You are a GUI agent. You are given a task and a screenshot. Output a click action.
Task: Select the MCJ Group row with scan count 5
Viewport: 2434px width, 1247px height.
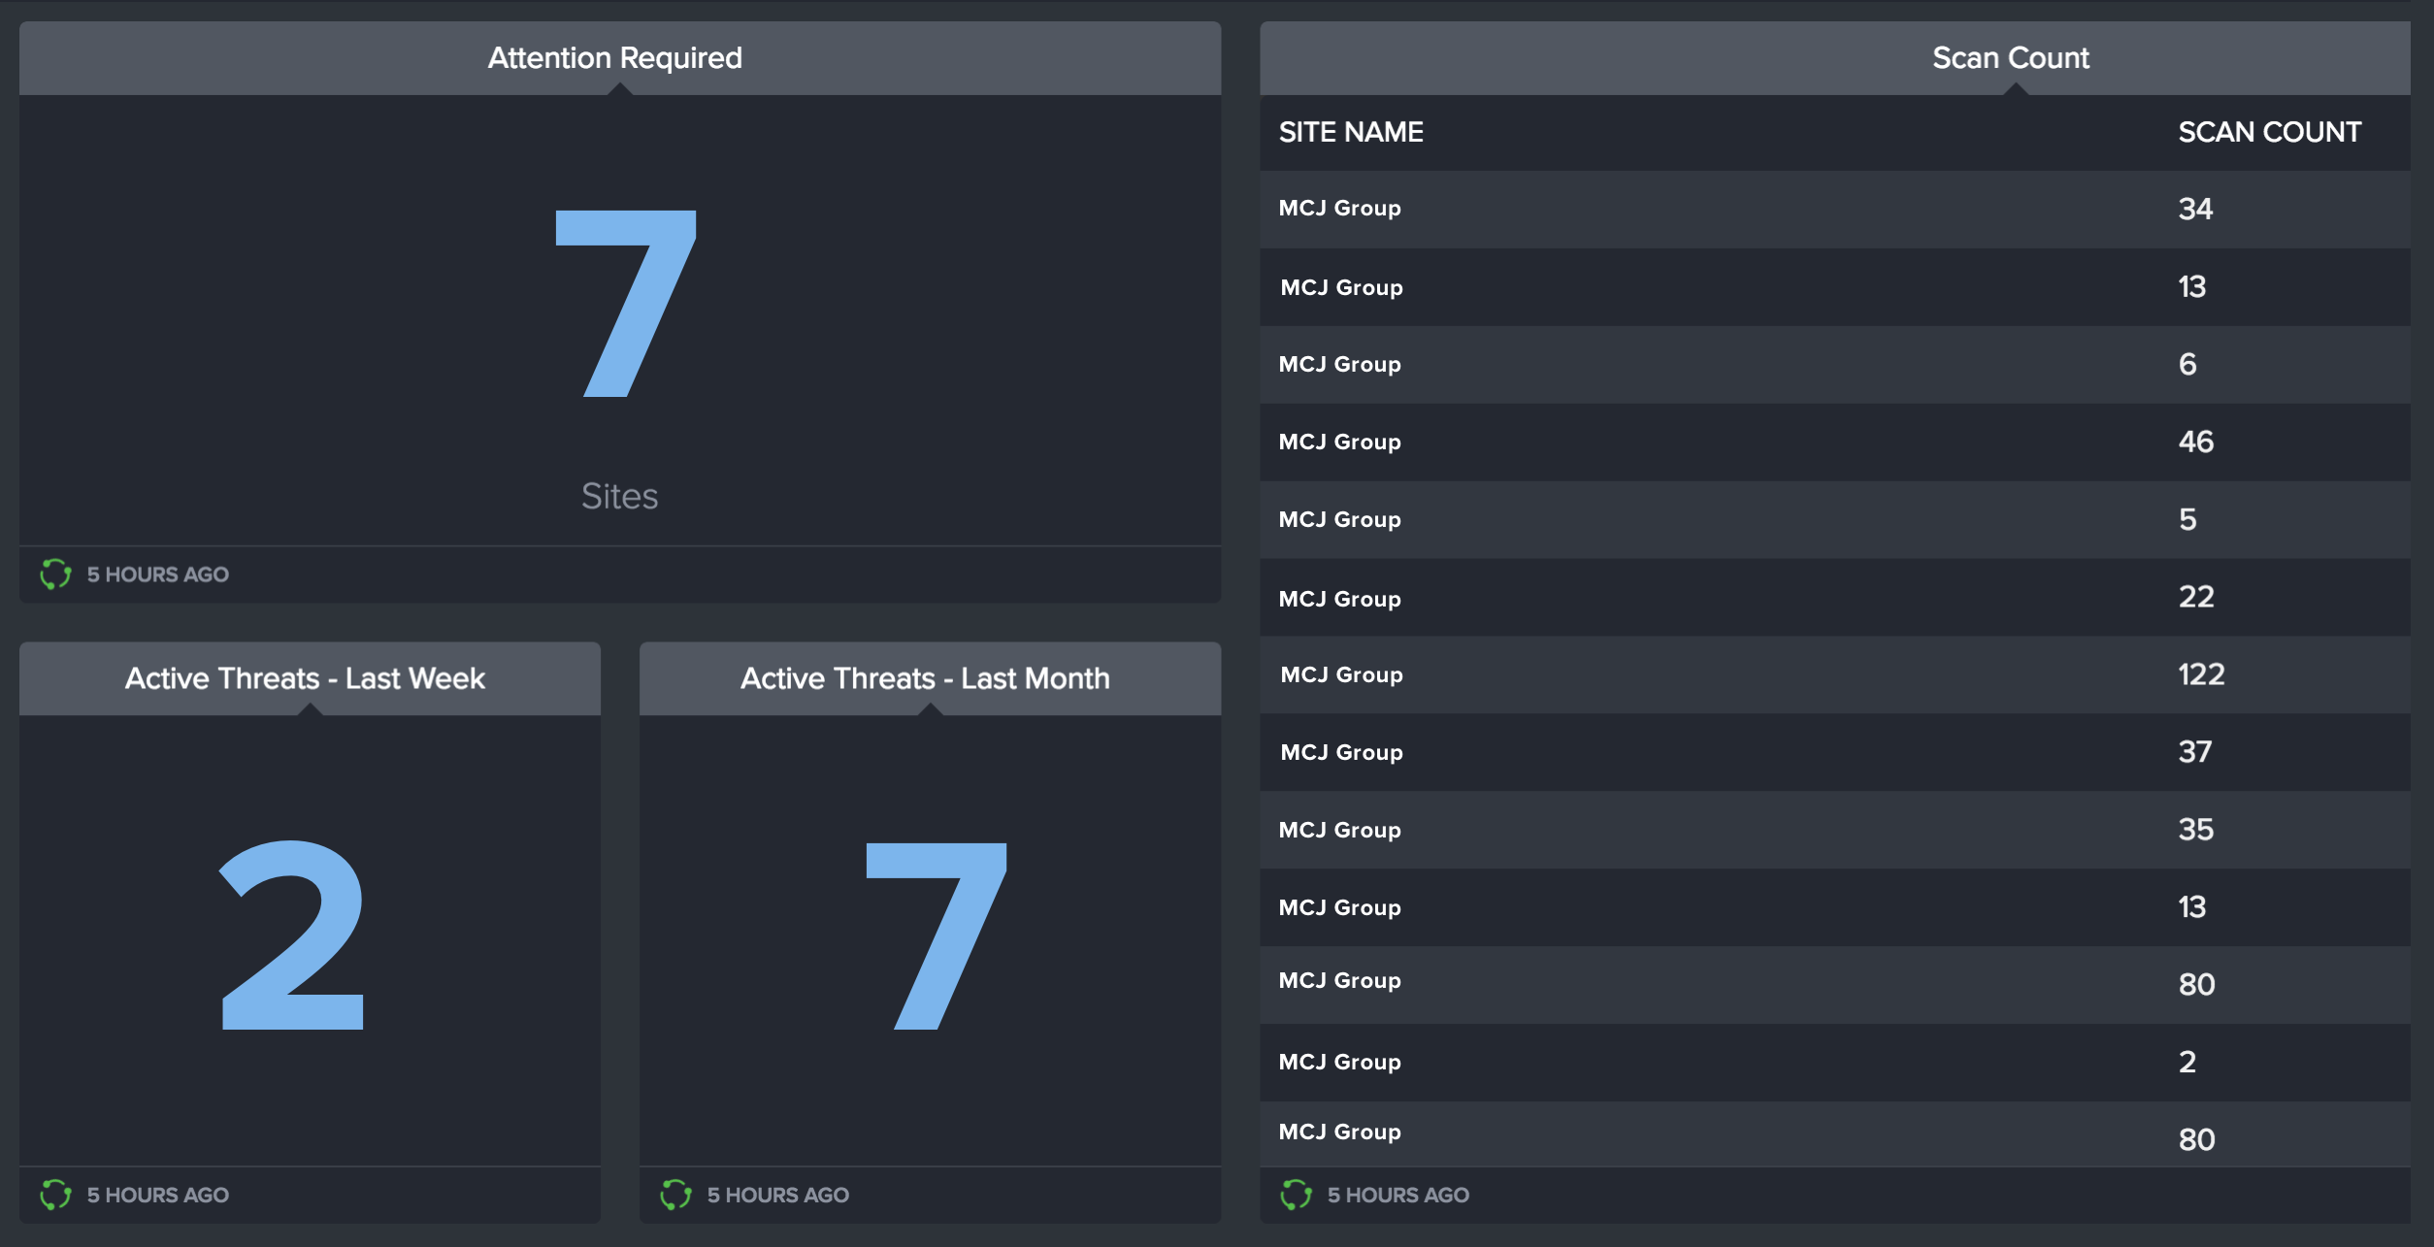[1835, 519]
